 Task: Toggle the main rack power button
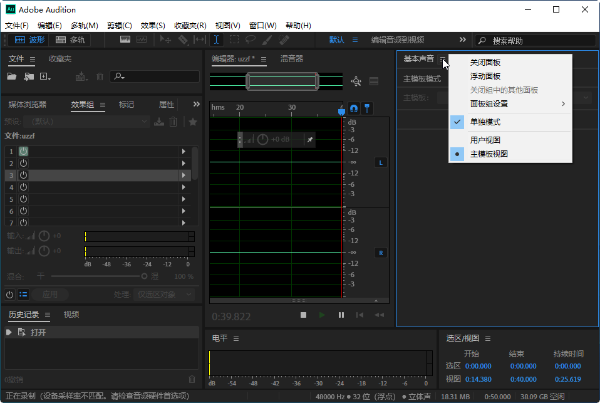tap(9, 294)
